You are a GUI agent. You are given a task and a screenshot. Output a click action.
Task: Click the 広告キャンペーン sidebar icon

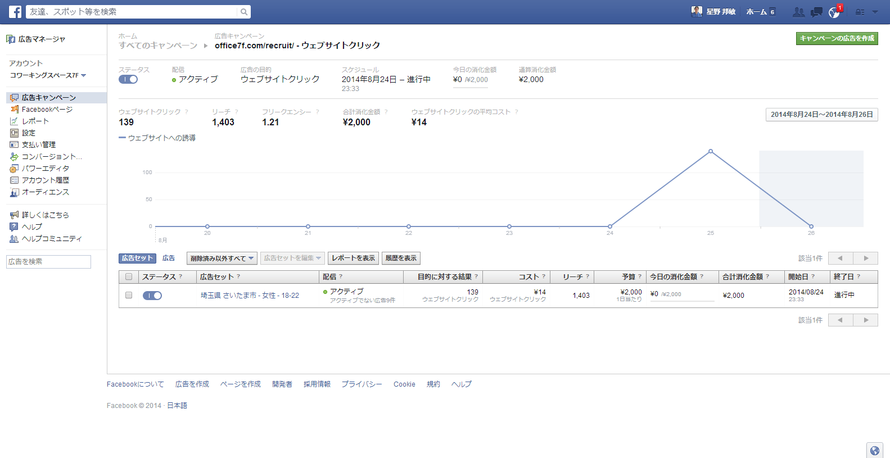tap(14, 98)
